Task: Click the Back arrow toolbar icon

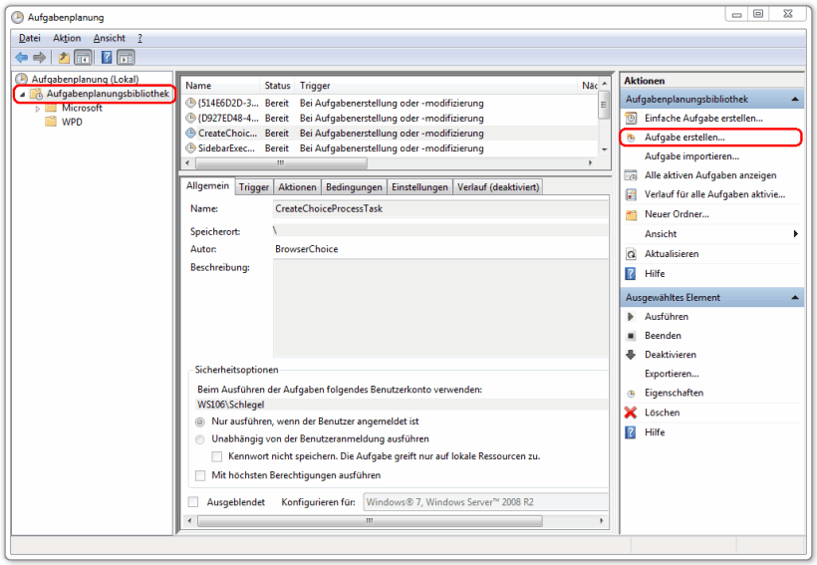Action: (x=21, y=58)
